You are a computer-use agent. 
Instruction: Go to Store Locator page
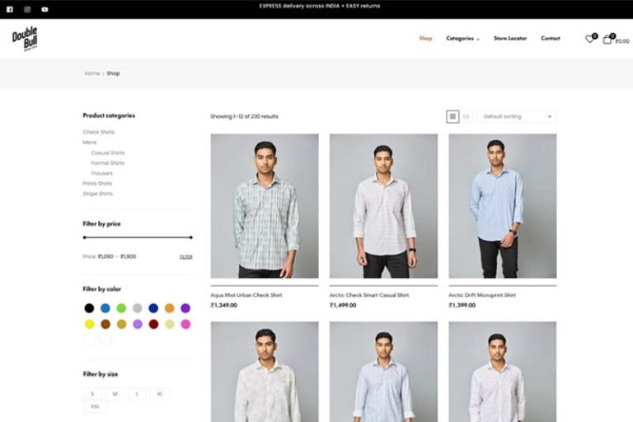[509, 39]
